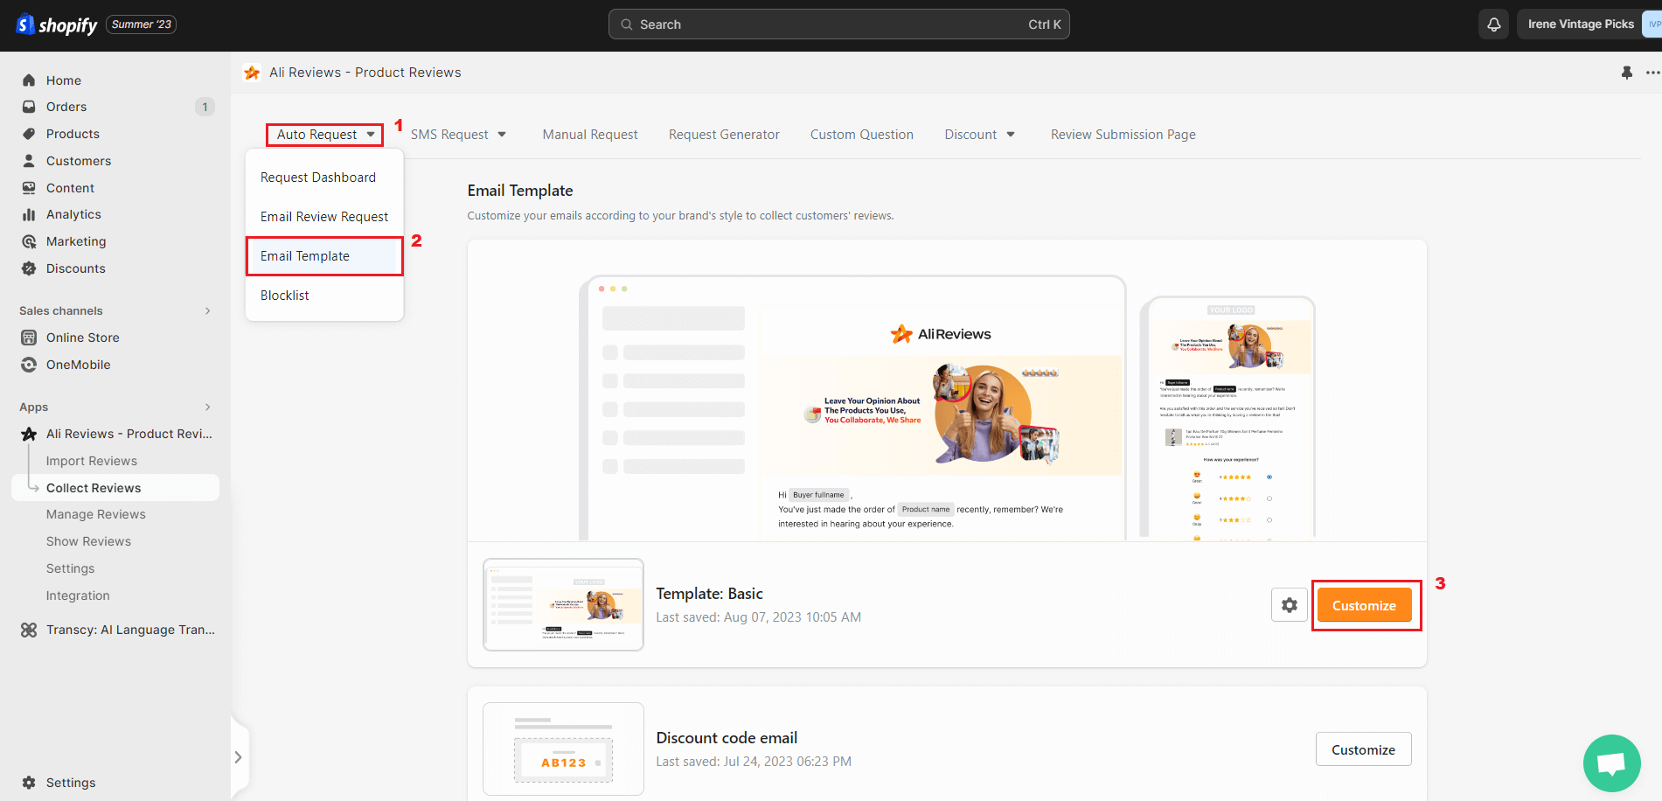Open Manage Reviews in the sidebar
This screenshot has height=801, width=1662.
point(96,514)
